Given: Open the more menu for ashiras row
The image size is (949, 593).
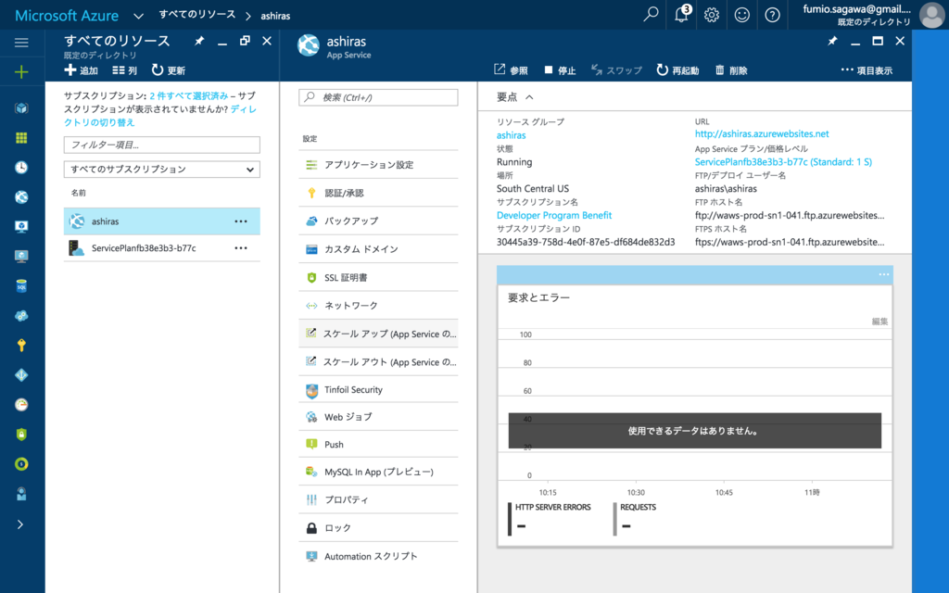Looking at the screenshot, I should pos(241,221).
